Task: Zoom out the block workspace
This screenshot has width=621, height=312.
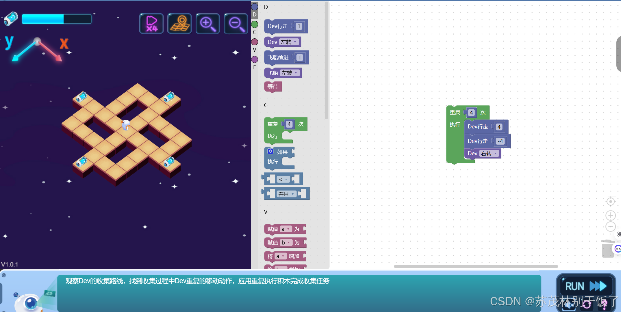Action: 610,227
